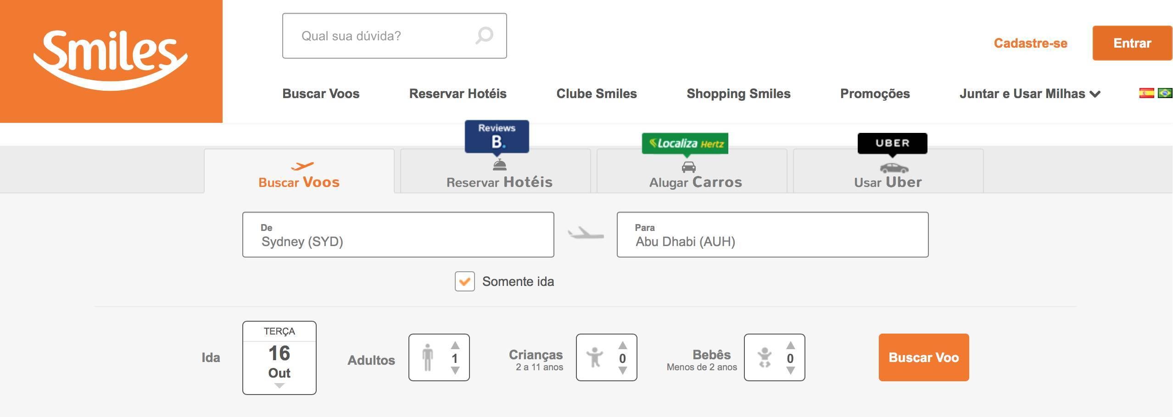The image size is (1173, 417).
Task: Open the Ida date picker
Action: coord(279,358)
